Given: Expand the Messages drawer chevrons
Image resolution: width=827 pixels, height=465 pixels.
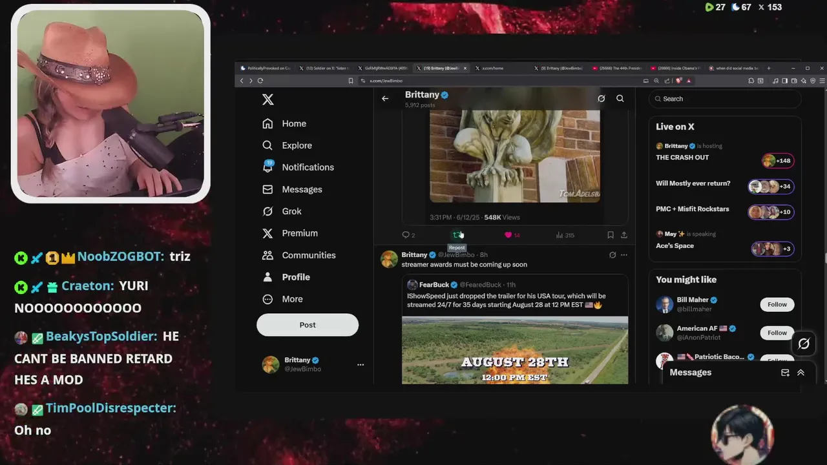Looking at the screenshot, I should coord(801,373).
